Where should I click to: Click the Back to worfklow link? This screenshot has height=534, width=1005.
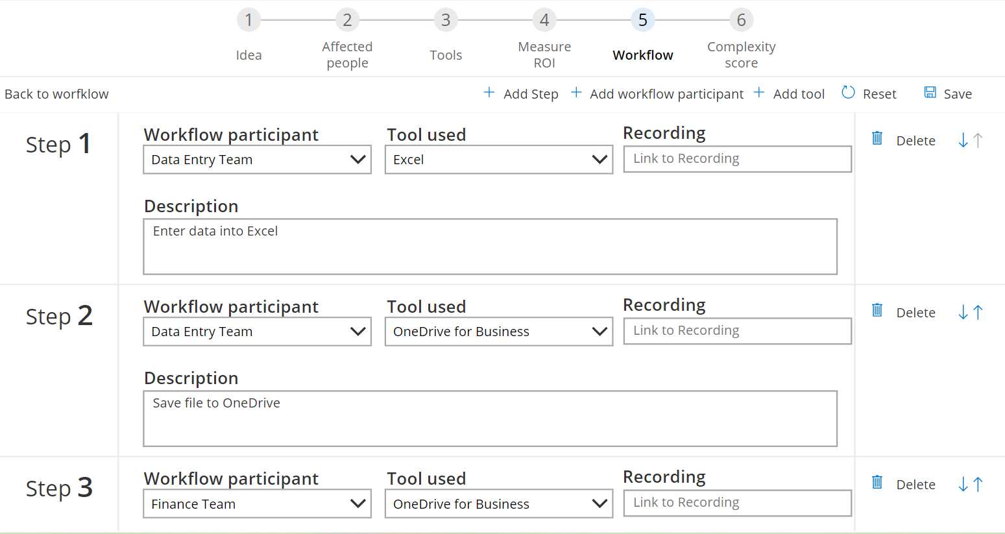pos(56,93)
